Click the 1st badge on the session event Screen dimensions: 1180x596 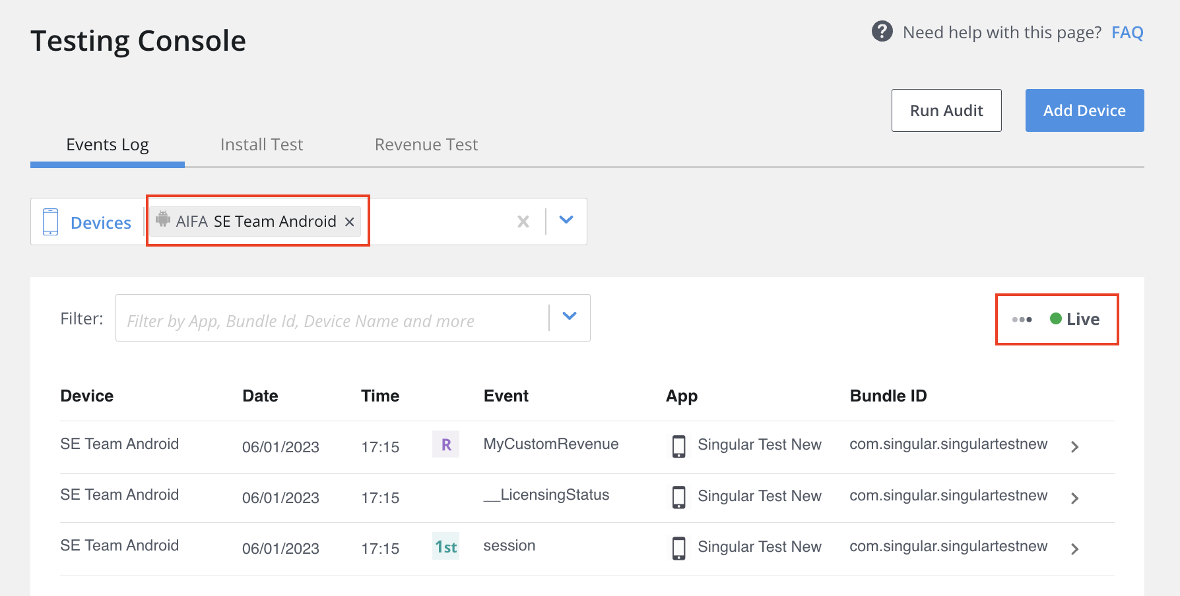pos(446,547)
